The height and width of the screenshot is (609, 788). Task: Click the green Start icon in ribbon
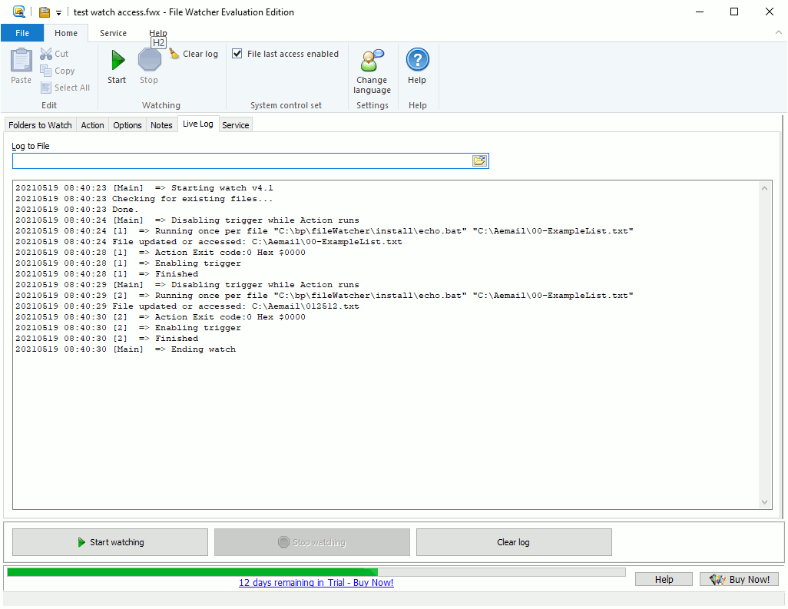(117, 61)
